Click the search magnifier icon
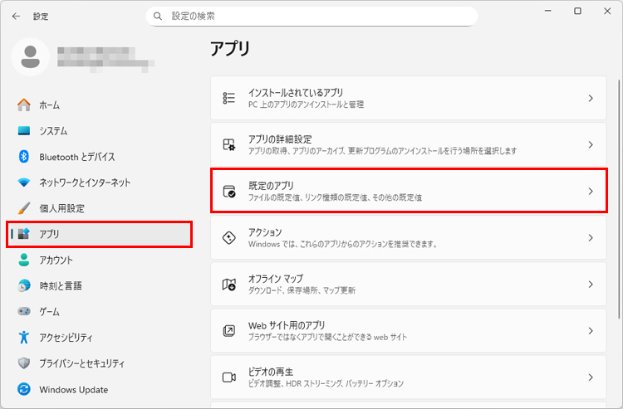 (158, 17)
